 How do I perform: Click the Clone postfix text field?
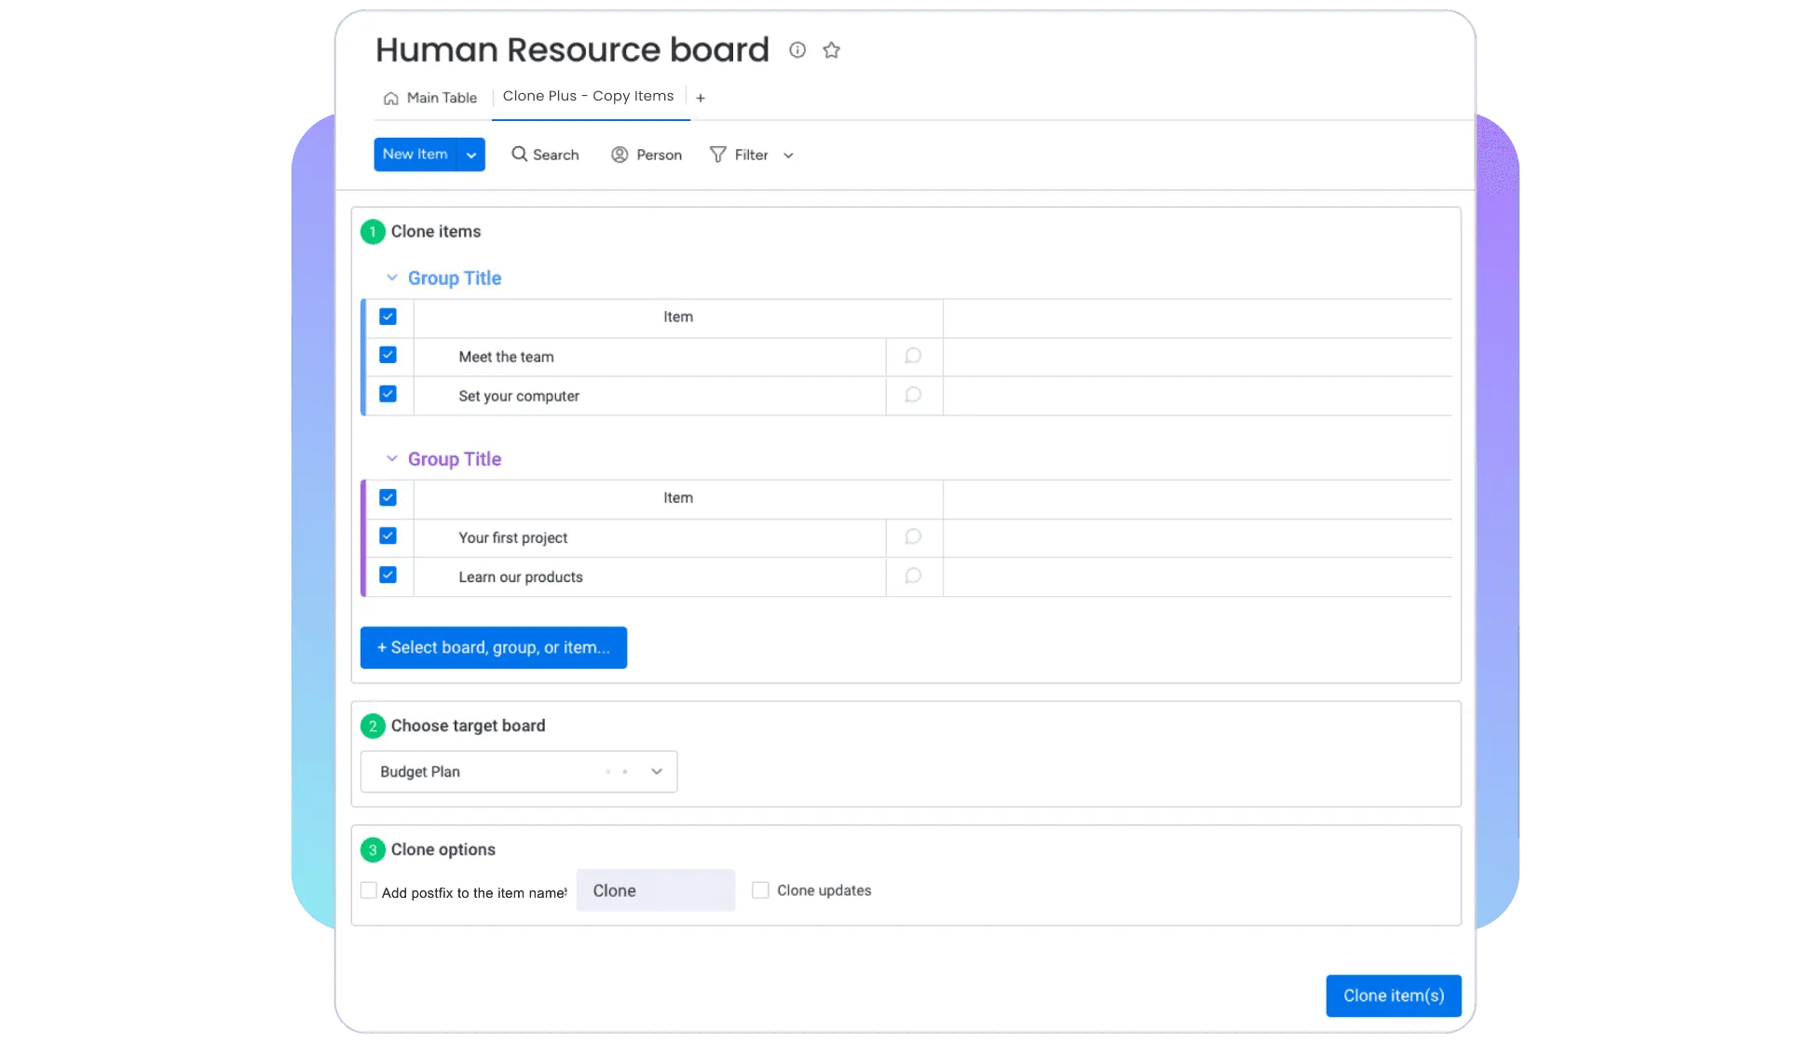pyautogui.click(x=655, y=890)
